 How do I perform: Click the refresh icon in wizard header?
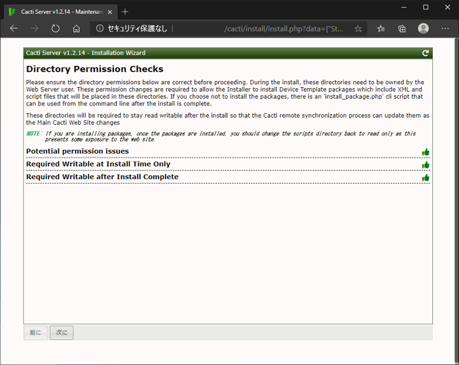click(425, 53)
